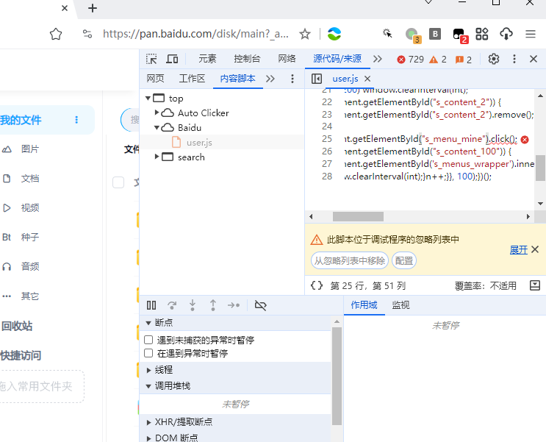The image size is (546, 442).
Task: Tick the file list select-all checkbox
Action: [x=118, y=182]
